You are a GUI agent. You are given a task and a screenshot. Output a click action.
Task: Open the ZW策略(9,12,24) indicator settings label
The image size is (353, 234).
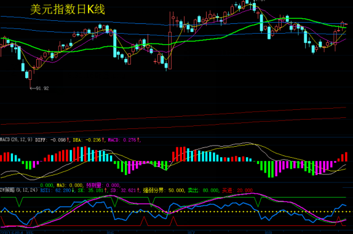tap(18, 190)
